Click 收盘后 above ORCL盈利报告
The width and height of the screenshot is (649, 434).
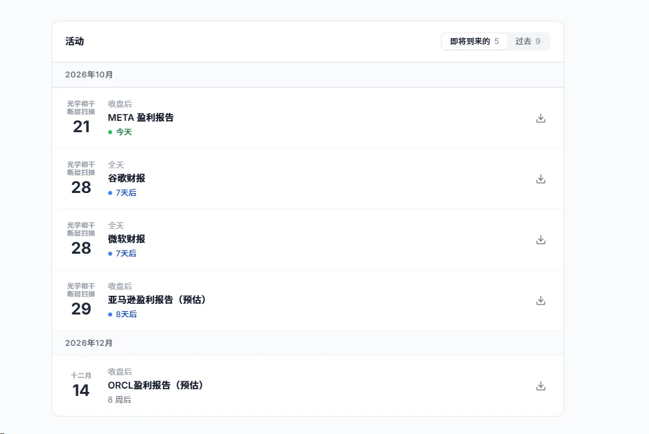point(120,371)
